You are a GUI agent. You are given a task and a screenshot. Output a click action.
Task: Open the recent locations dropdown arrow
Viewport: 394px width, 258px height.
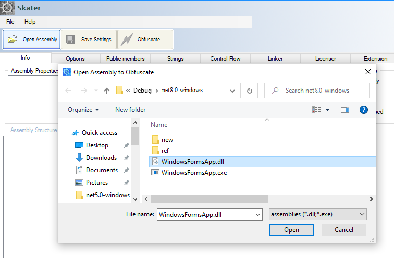(x=96, y=91)
